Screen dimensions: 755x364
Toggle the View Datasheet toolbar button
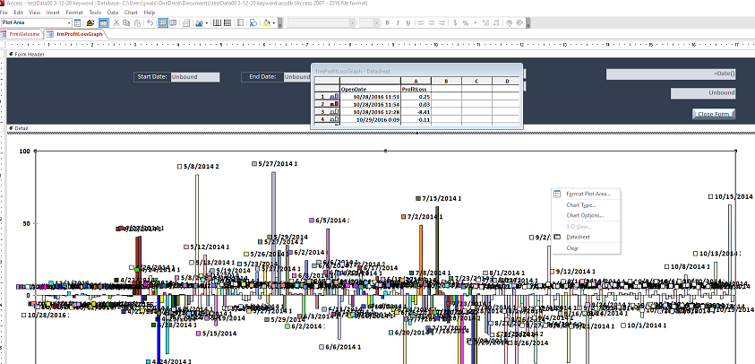tap(104, 22)
